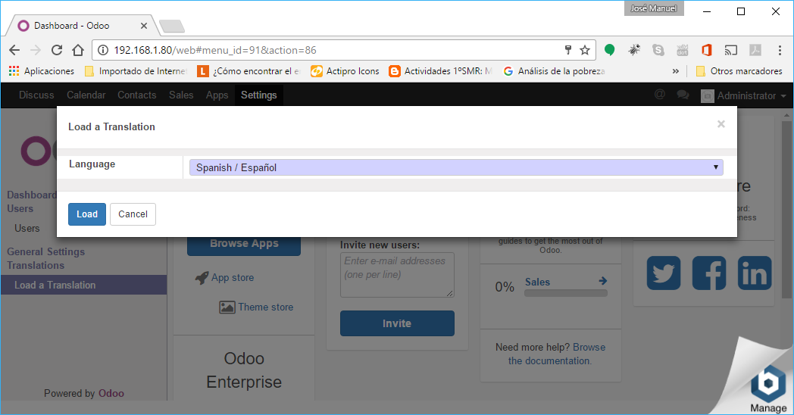
Task: Open the Aplicaciones bookmarks shortcut
Action: tap(41, 71)
